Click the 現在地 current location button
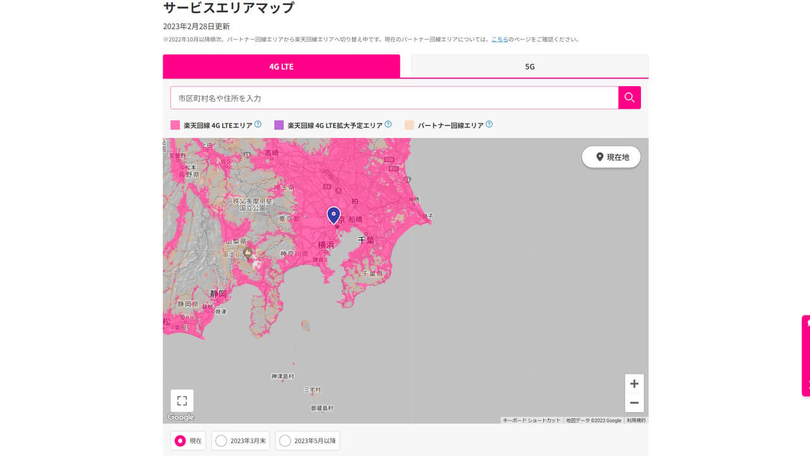The height and width of the screenshot is (456, 810). 611,156
